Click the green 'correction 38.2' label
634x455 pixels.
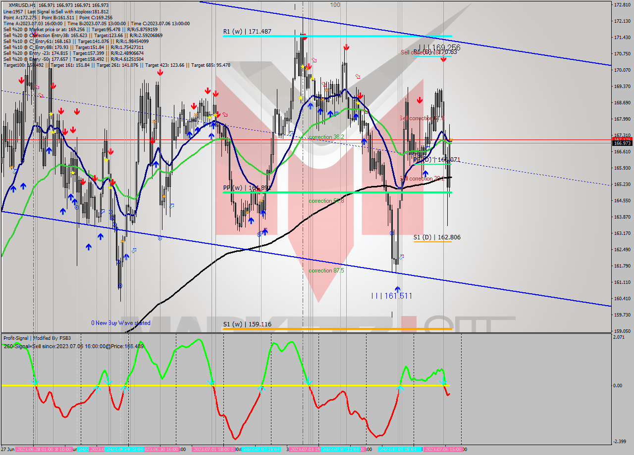click(325, 137)
